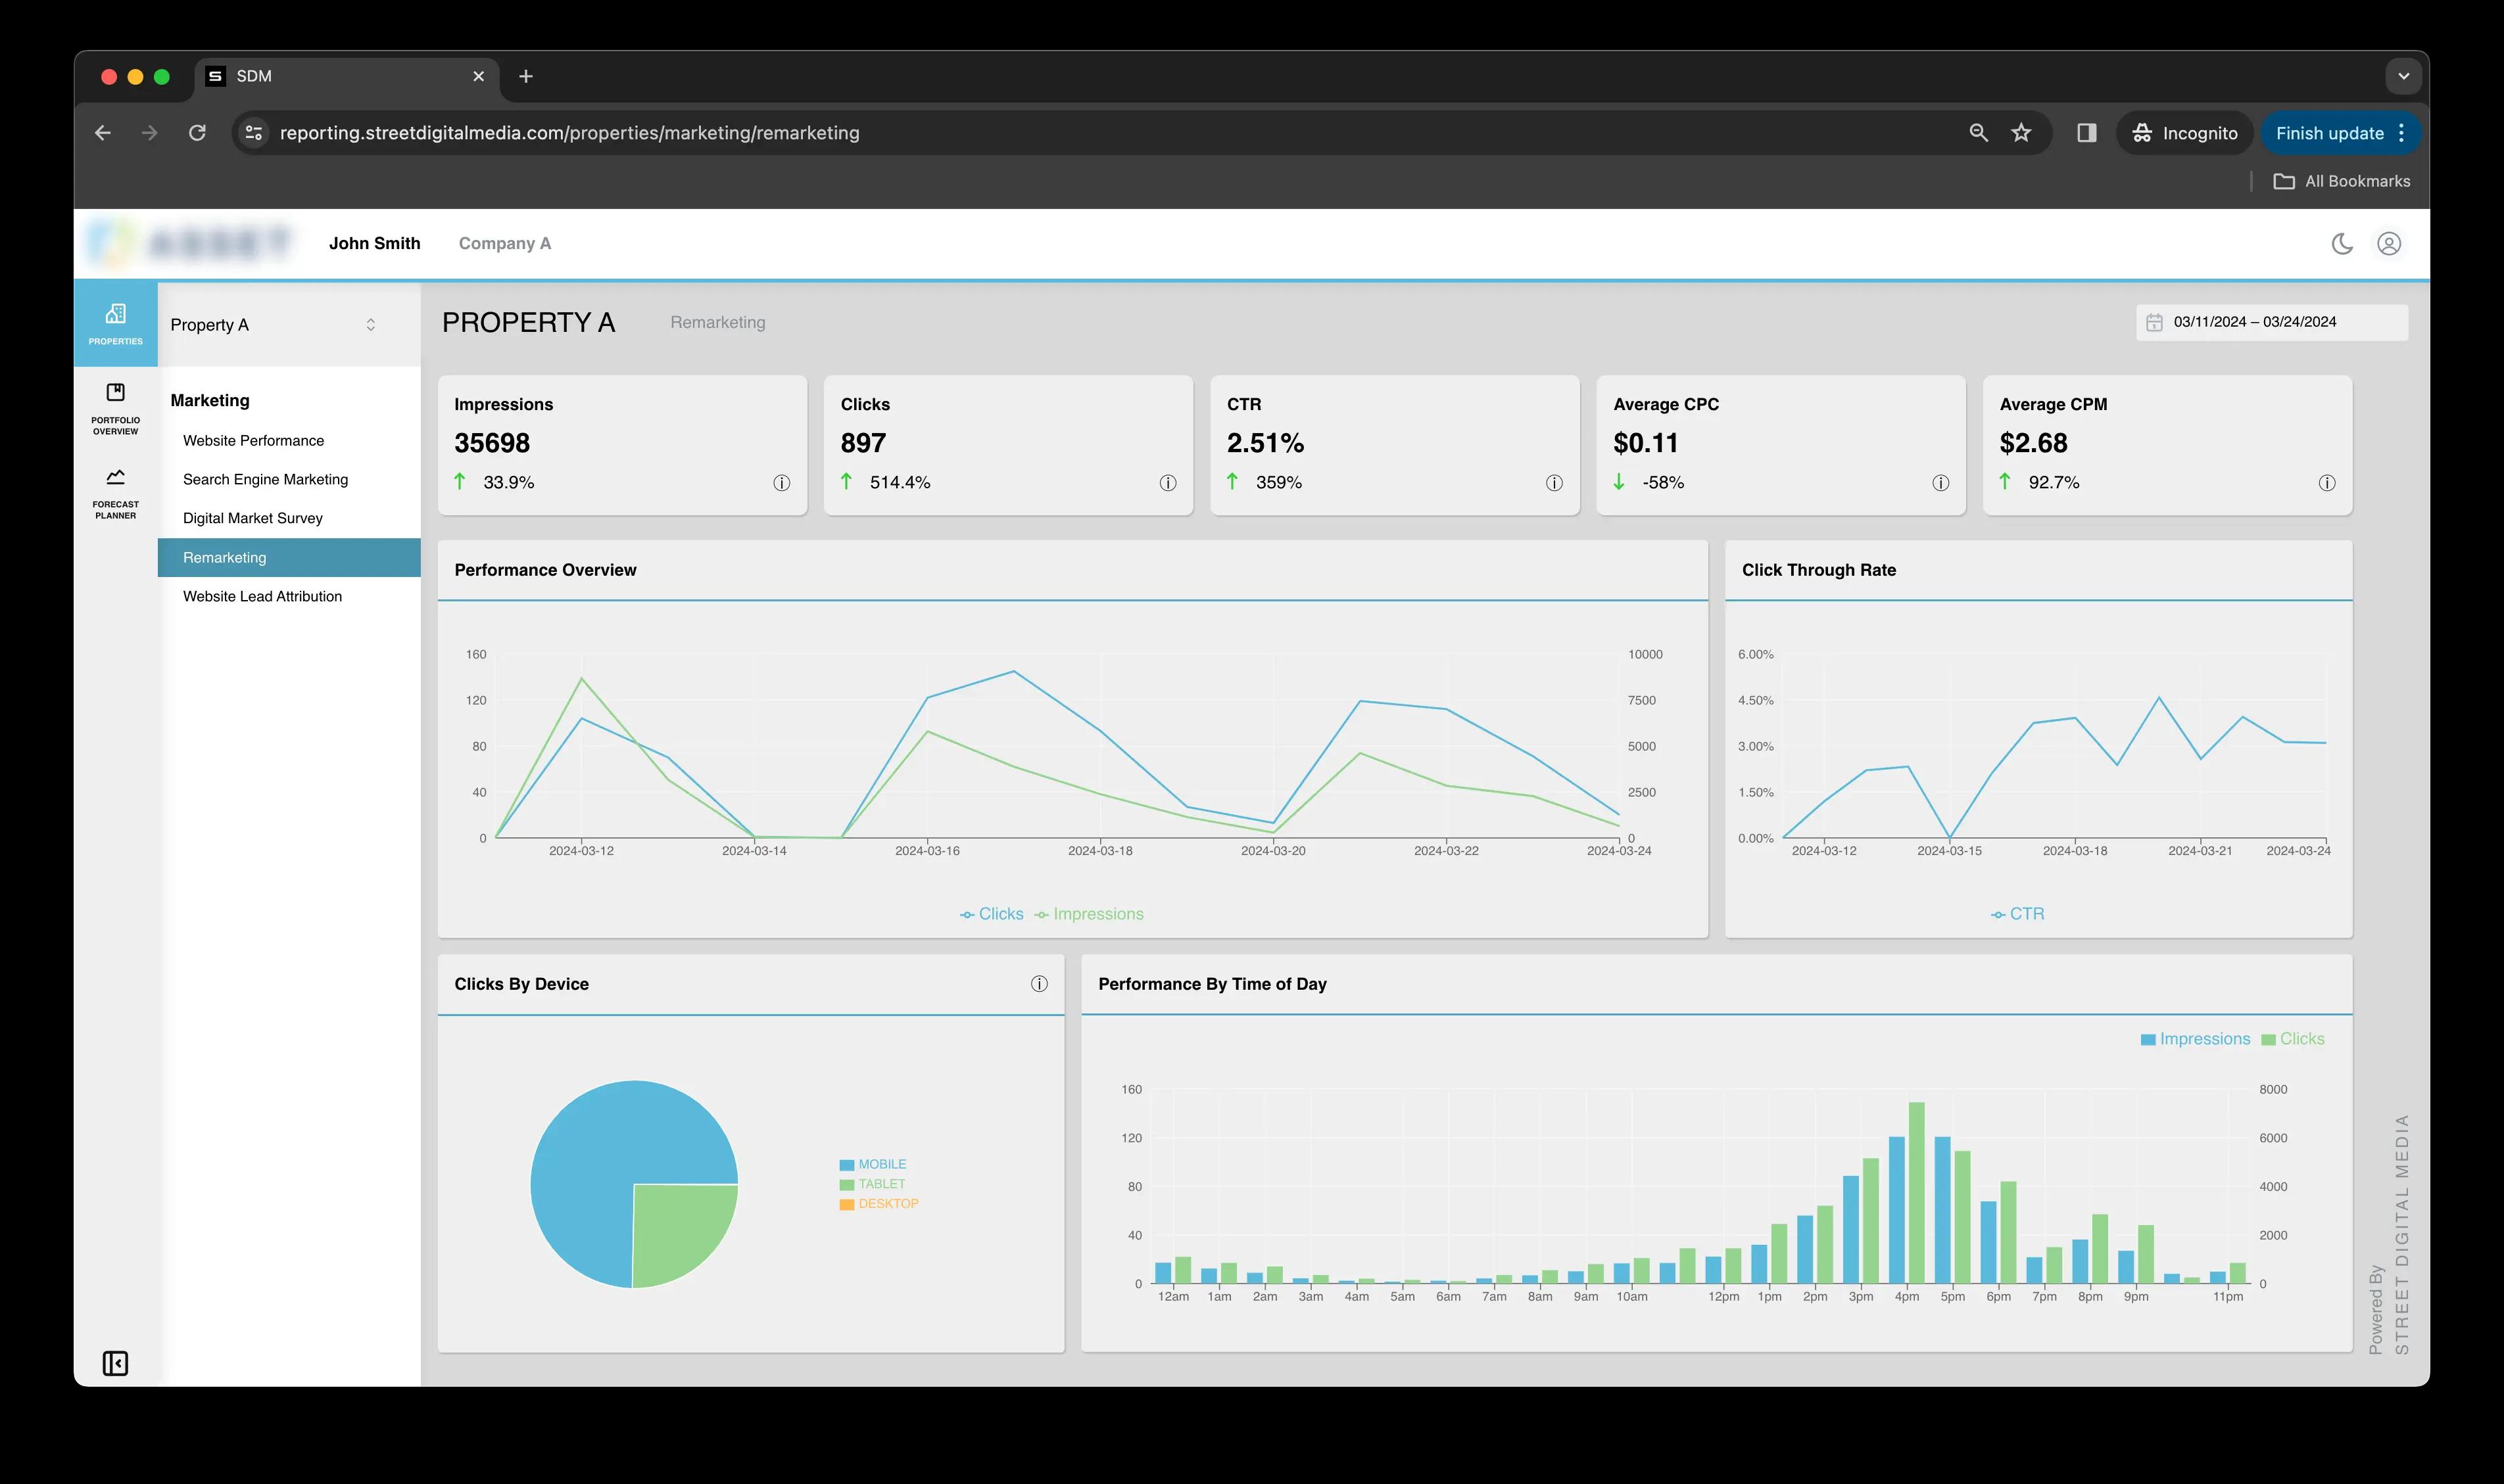Viewport: 2504px width, 1484px height.
Task: Click the info icon on Average CPM card
Action: [2327, 483]
